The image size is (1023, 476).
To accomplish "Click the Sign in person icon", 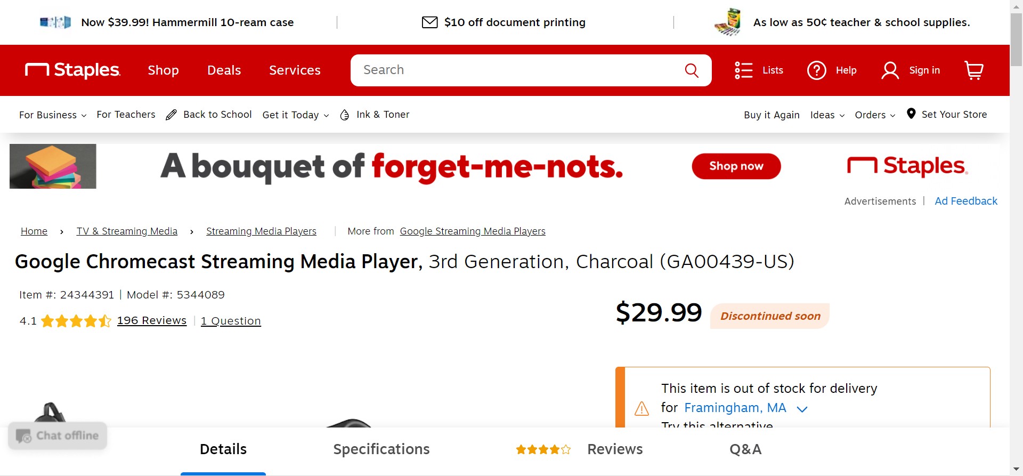I will 890,70.
